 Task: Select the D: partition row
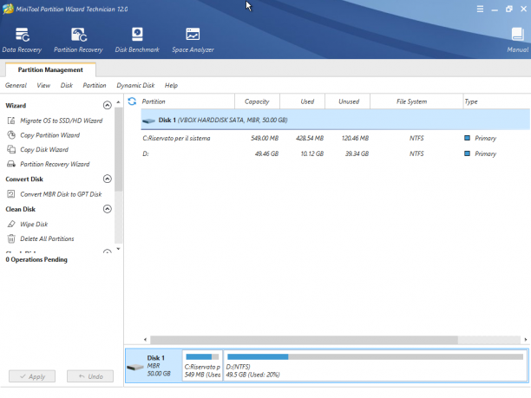coord(335,153)
